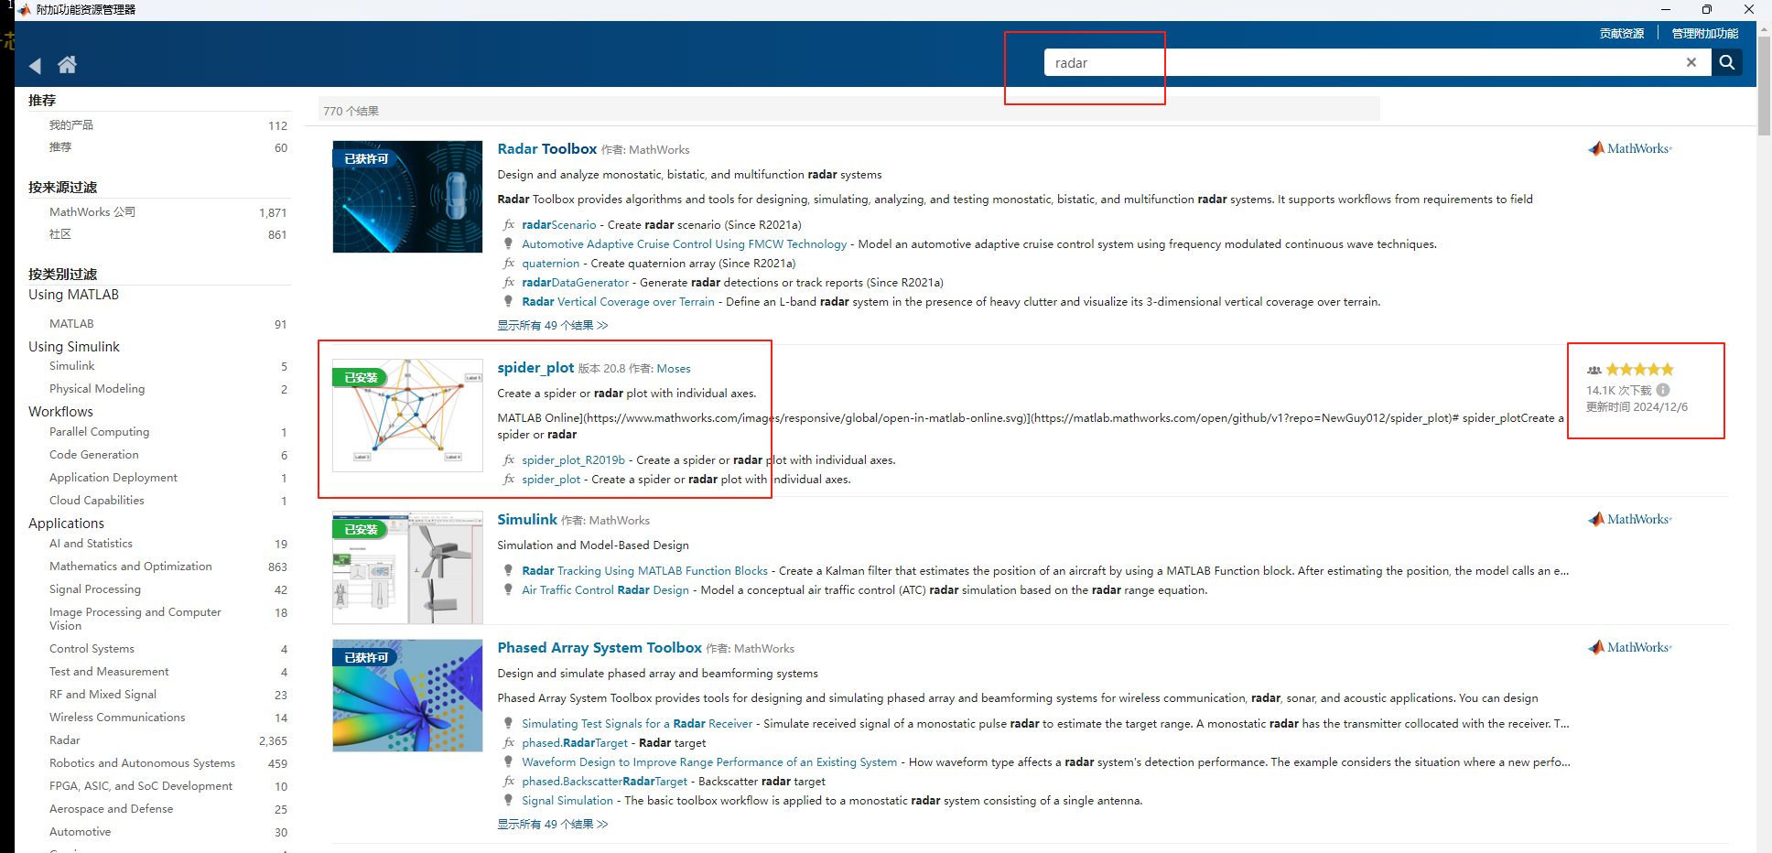Open 贡献资源 link in header

point(1622,33)
